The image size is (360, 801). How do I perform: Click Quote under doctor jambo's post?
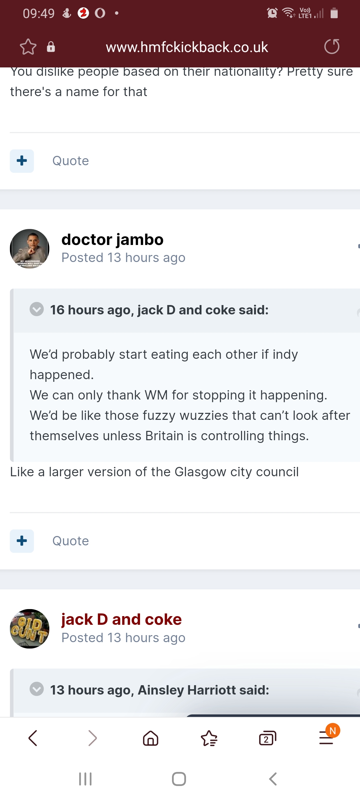click(x=71, y=541)
